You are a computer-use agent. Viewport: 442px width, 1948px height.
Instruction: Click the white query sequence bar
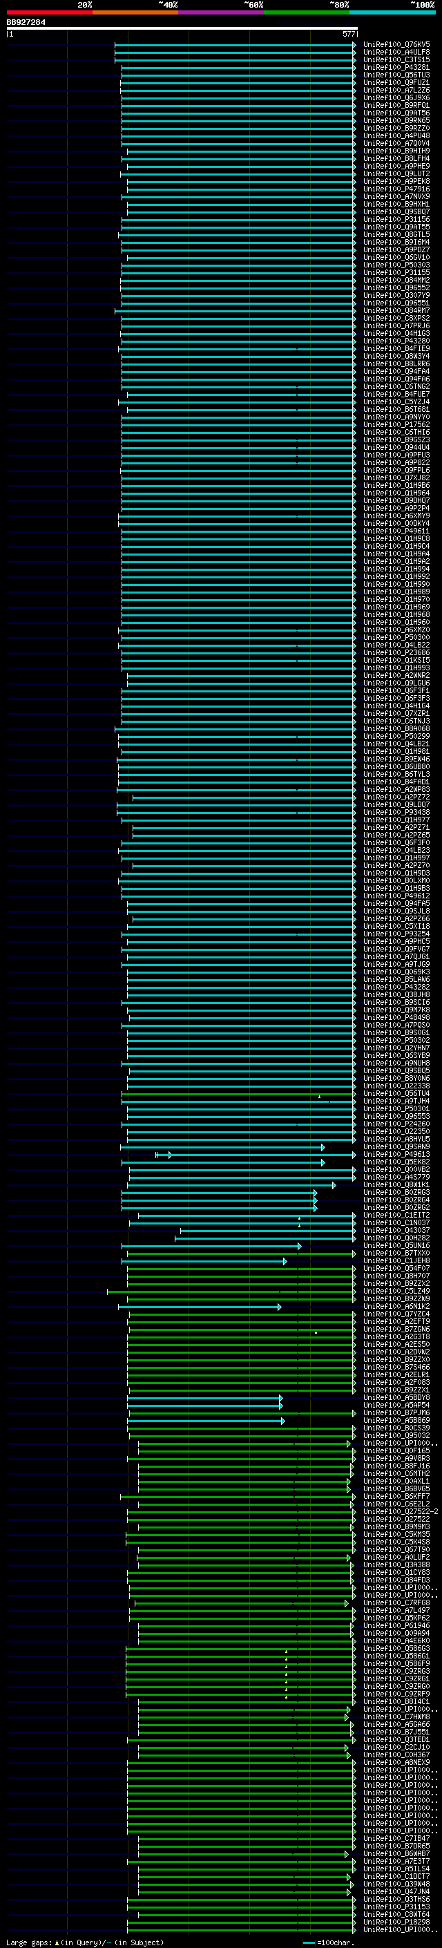pos(182,28)
